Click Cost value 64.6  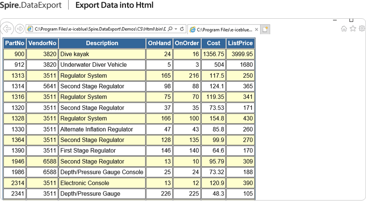click(213, 150)
